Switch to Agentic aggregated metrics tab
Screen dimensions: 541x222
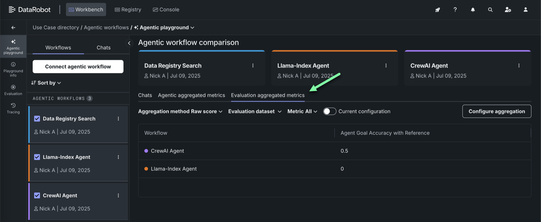[191, 95]
